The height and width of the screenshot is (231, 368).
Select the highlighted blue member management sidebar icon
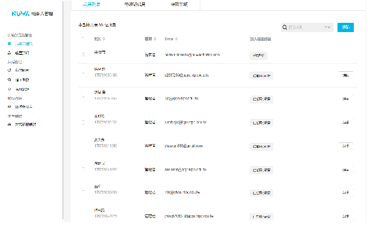10,43
